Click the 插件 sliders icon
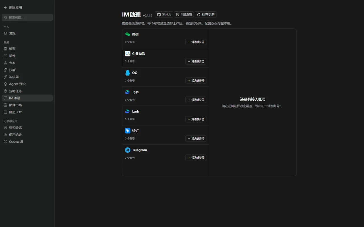The image size is (364, 227). click(5, 56)
